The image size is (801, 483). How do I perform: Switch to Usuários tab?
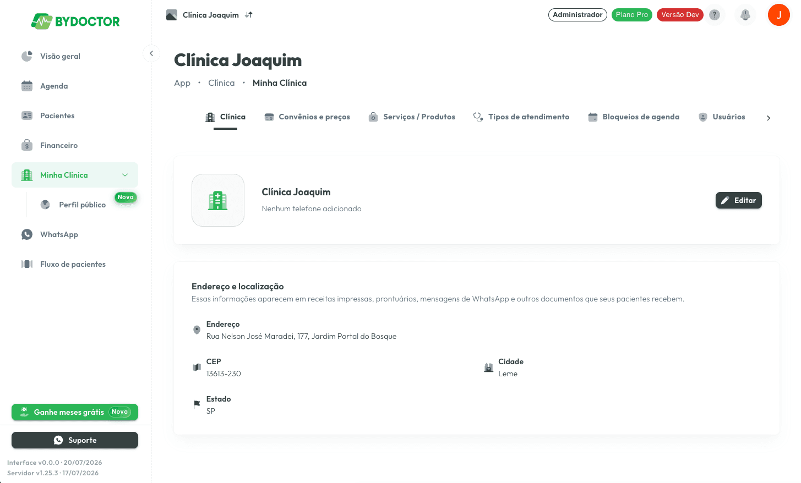tap(722, 117)
